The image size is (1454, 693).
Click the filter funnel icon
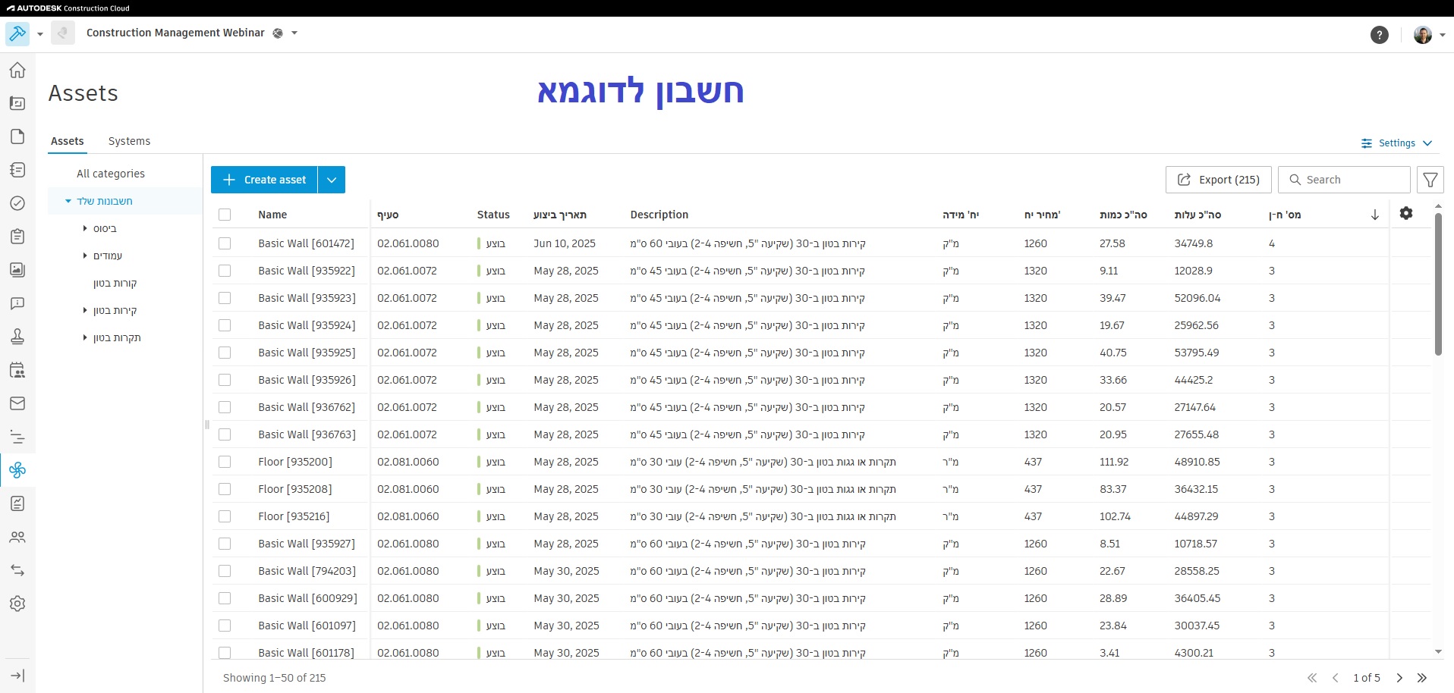tap(1430, 180)
